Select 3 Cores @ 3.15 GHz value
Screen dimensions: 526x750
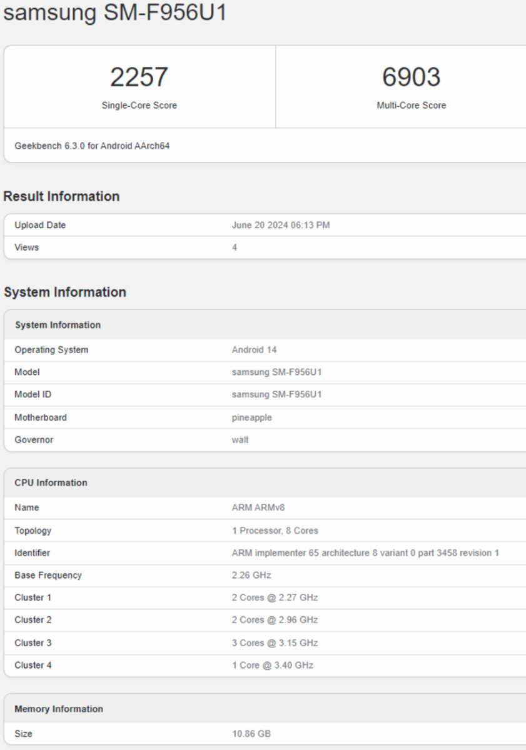[275, 642]
